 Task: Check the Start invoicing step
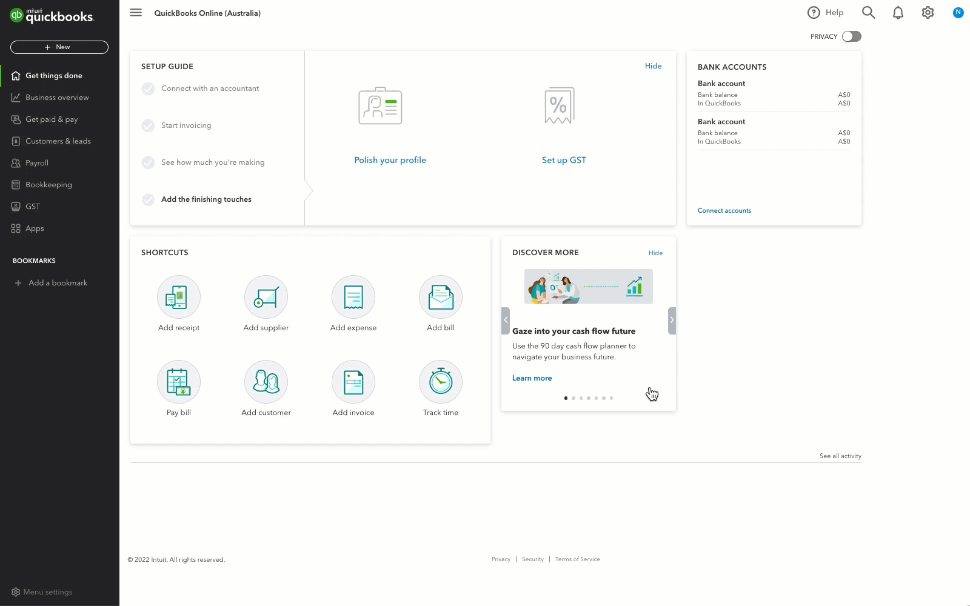tap(148, 125)
